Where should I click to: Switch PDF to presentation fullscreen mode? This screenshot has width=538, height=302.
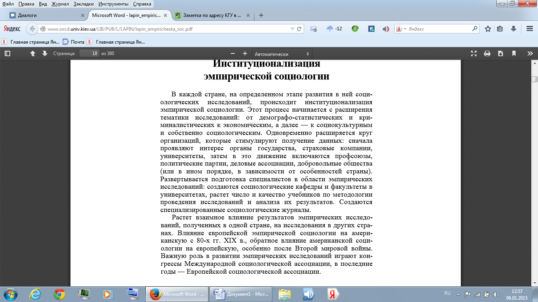pyautogui.click(x=474, y=53)
